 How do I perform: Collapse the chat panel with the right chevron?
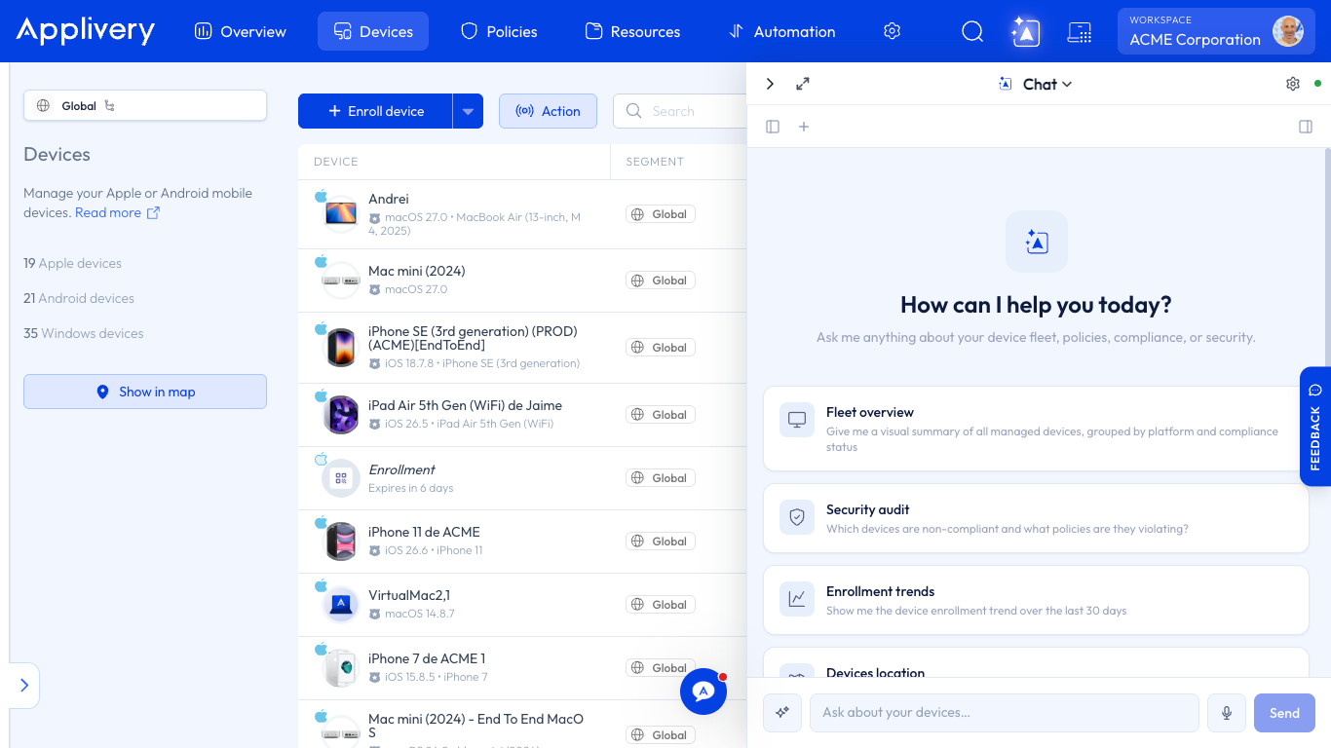pyautogui.click(x=770, y=84)
